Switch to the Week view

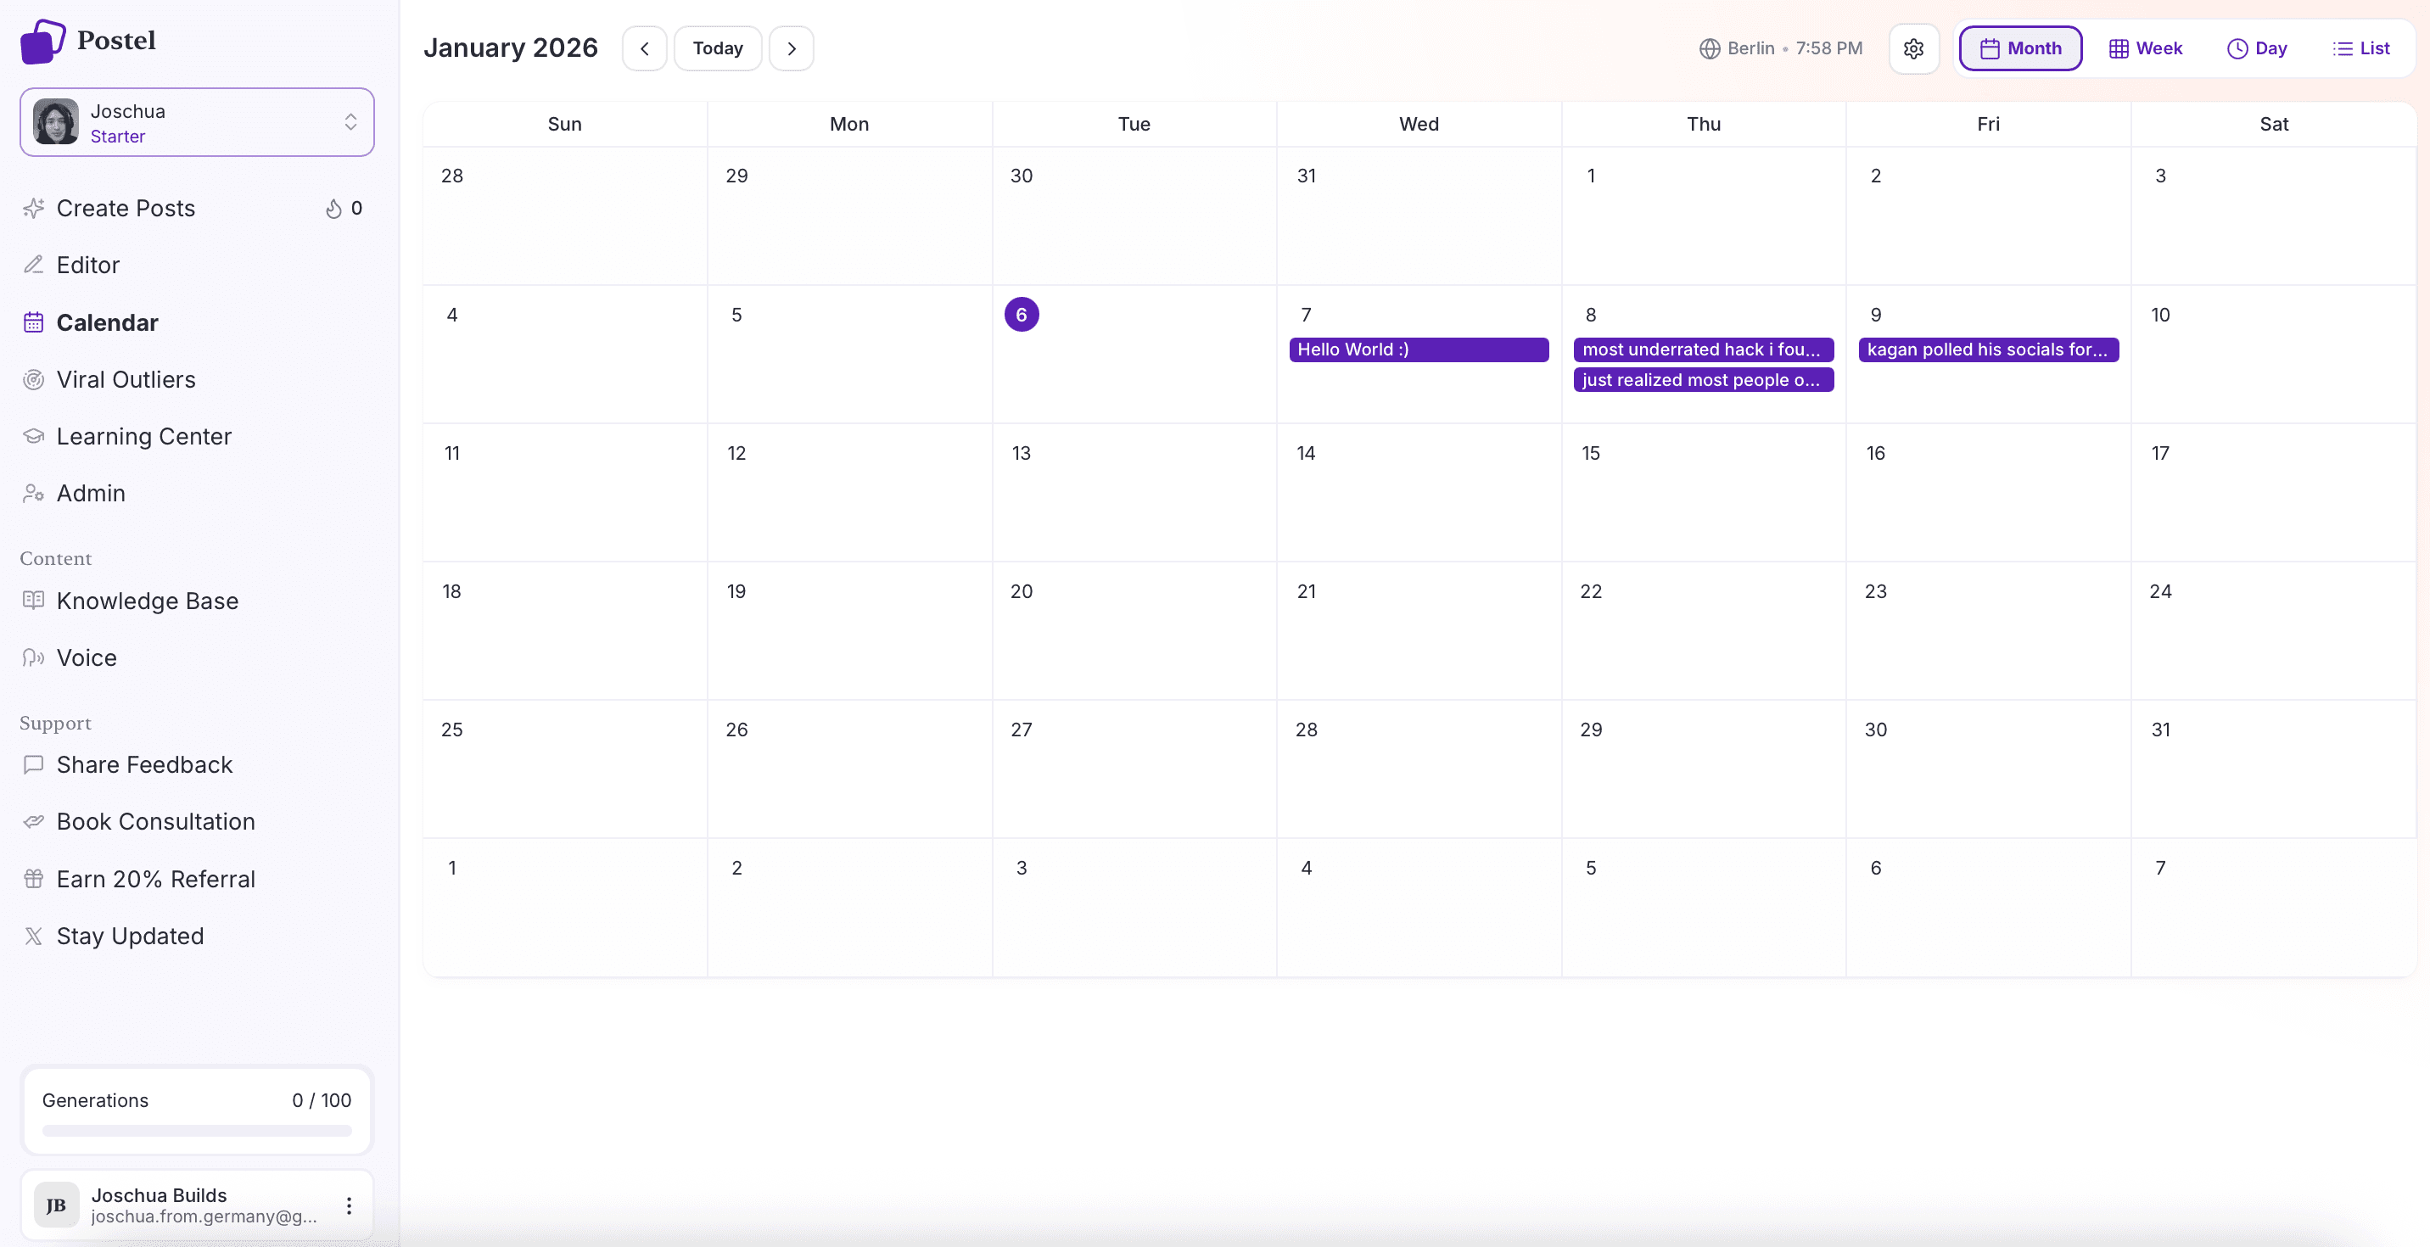pos(2145,48)
